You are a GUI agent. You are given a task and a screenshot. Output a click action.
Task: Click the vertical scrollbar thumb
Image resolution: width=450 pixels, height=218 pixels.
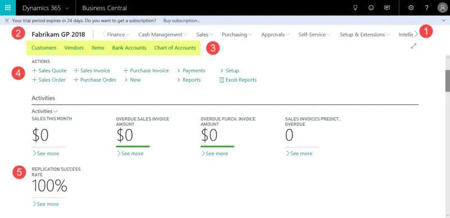[x=447, y=81]
